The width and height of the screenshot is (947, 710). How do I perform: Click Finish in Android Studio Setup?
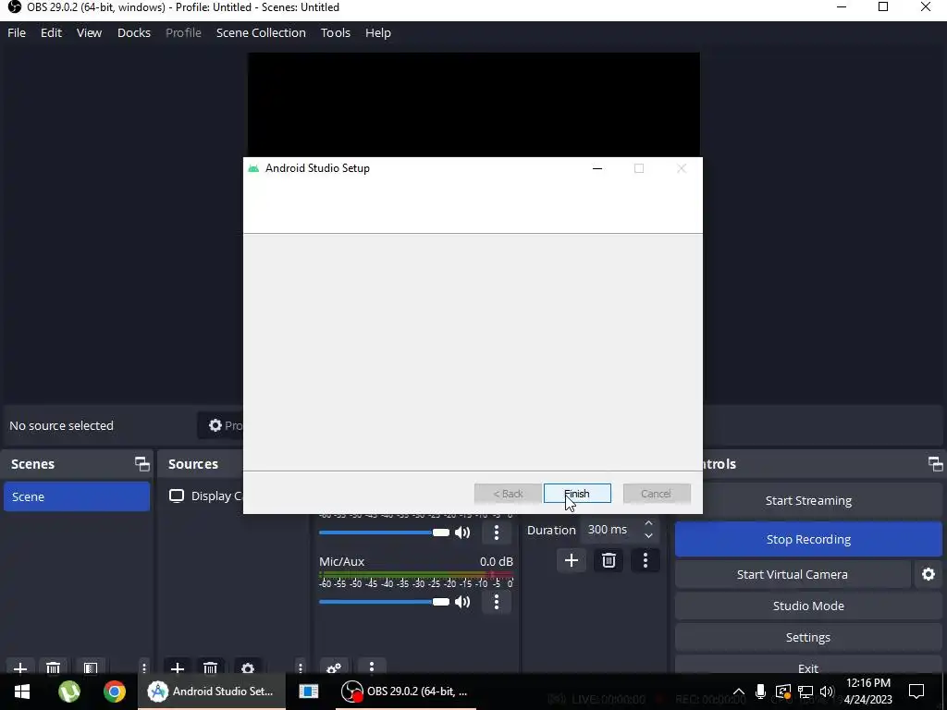click(x=577, y=494)
